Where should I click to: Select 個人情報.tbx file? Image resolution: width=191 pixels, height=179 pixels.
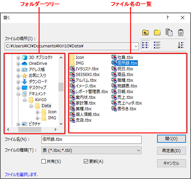click(85, 115)
